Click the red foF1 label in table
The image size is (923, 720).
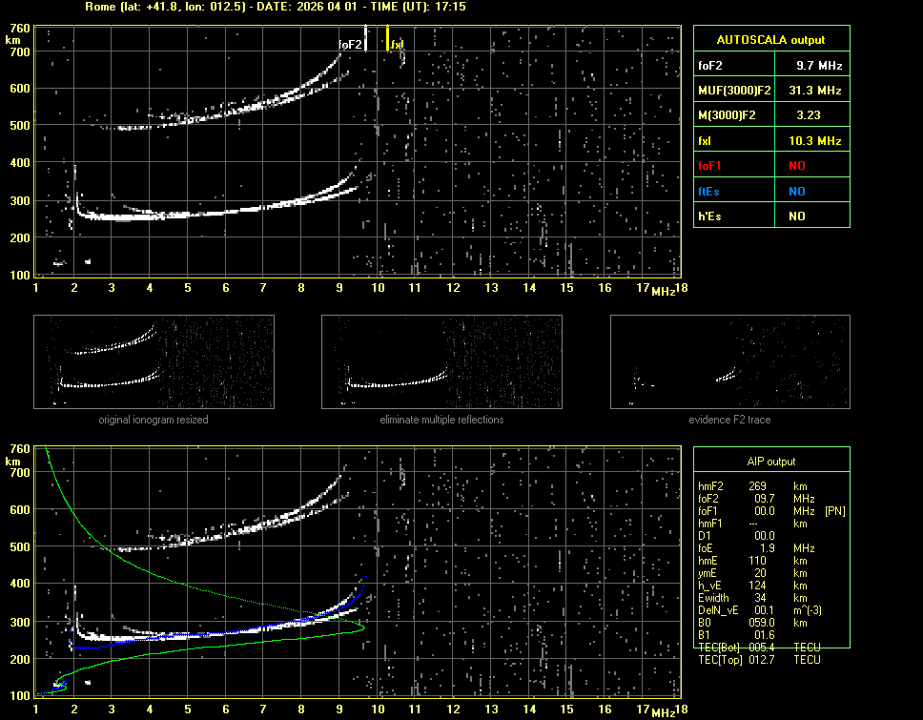click(x=710, y=165)
